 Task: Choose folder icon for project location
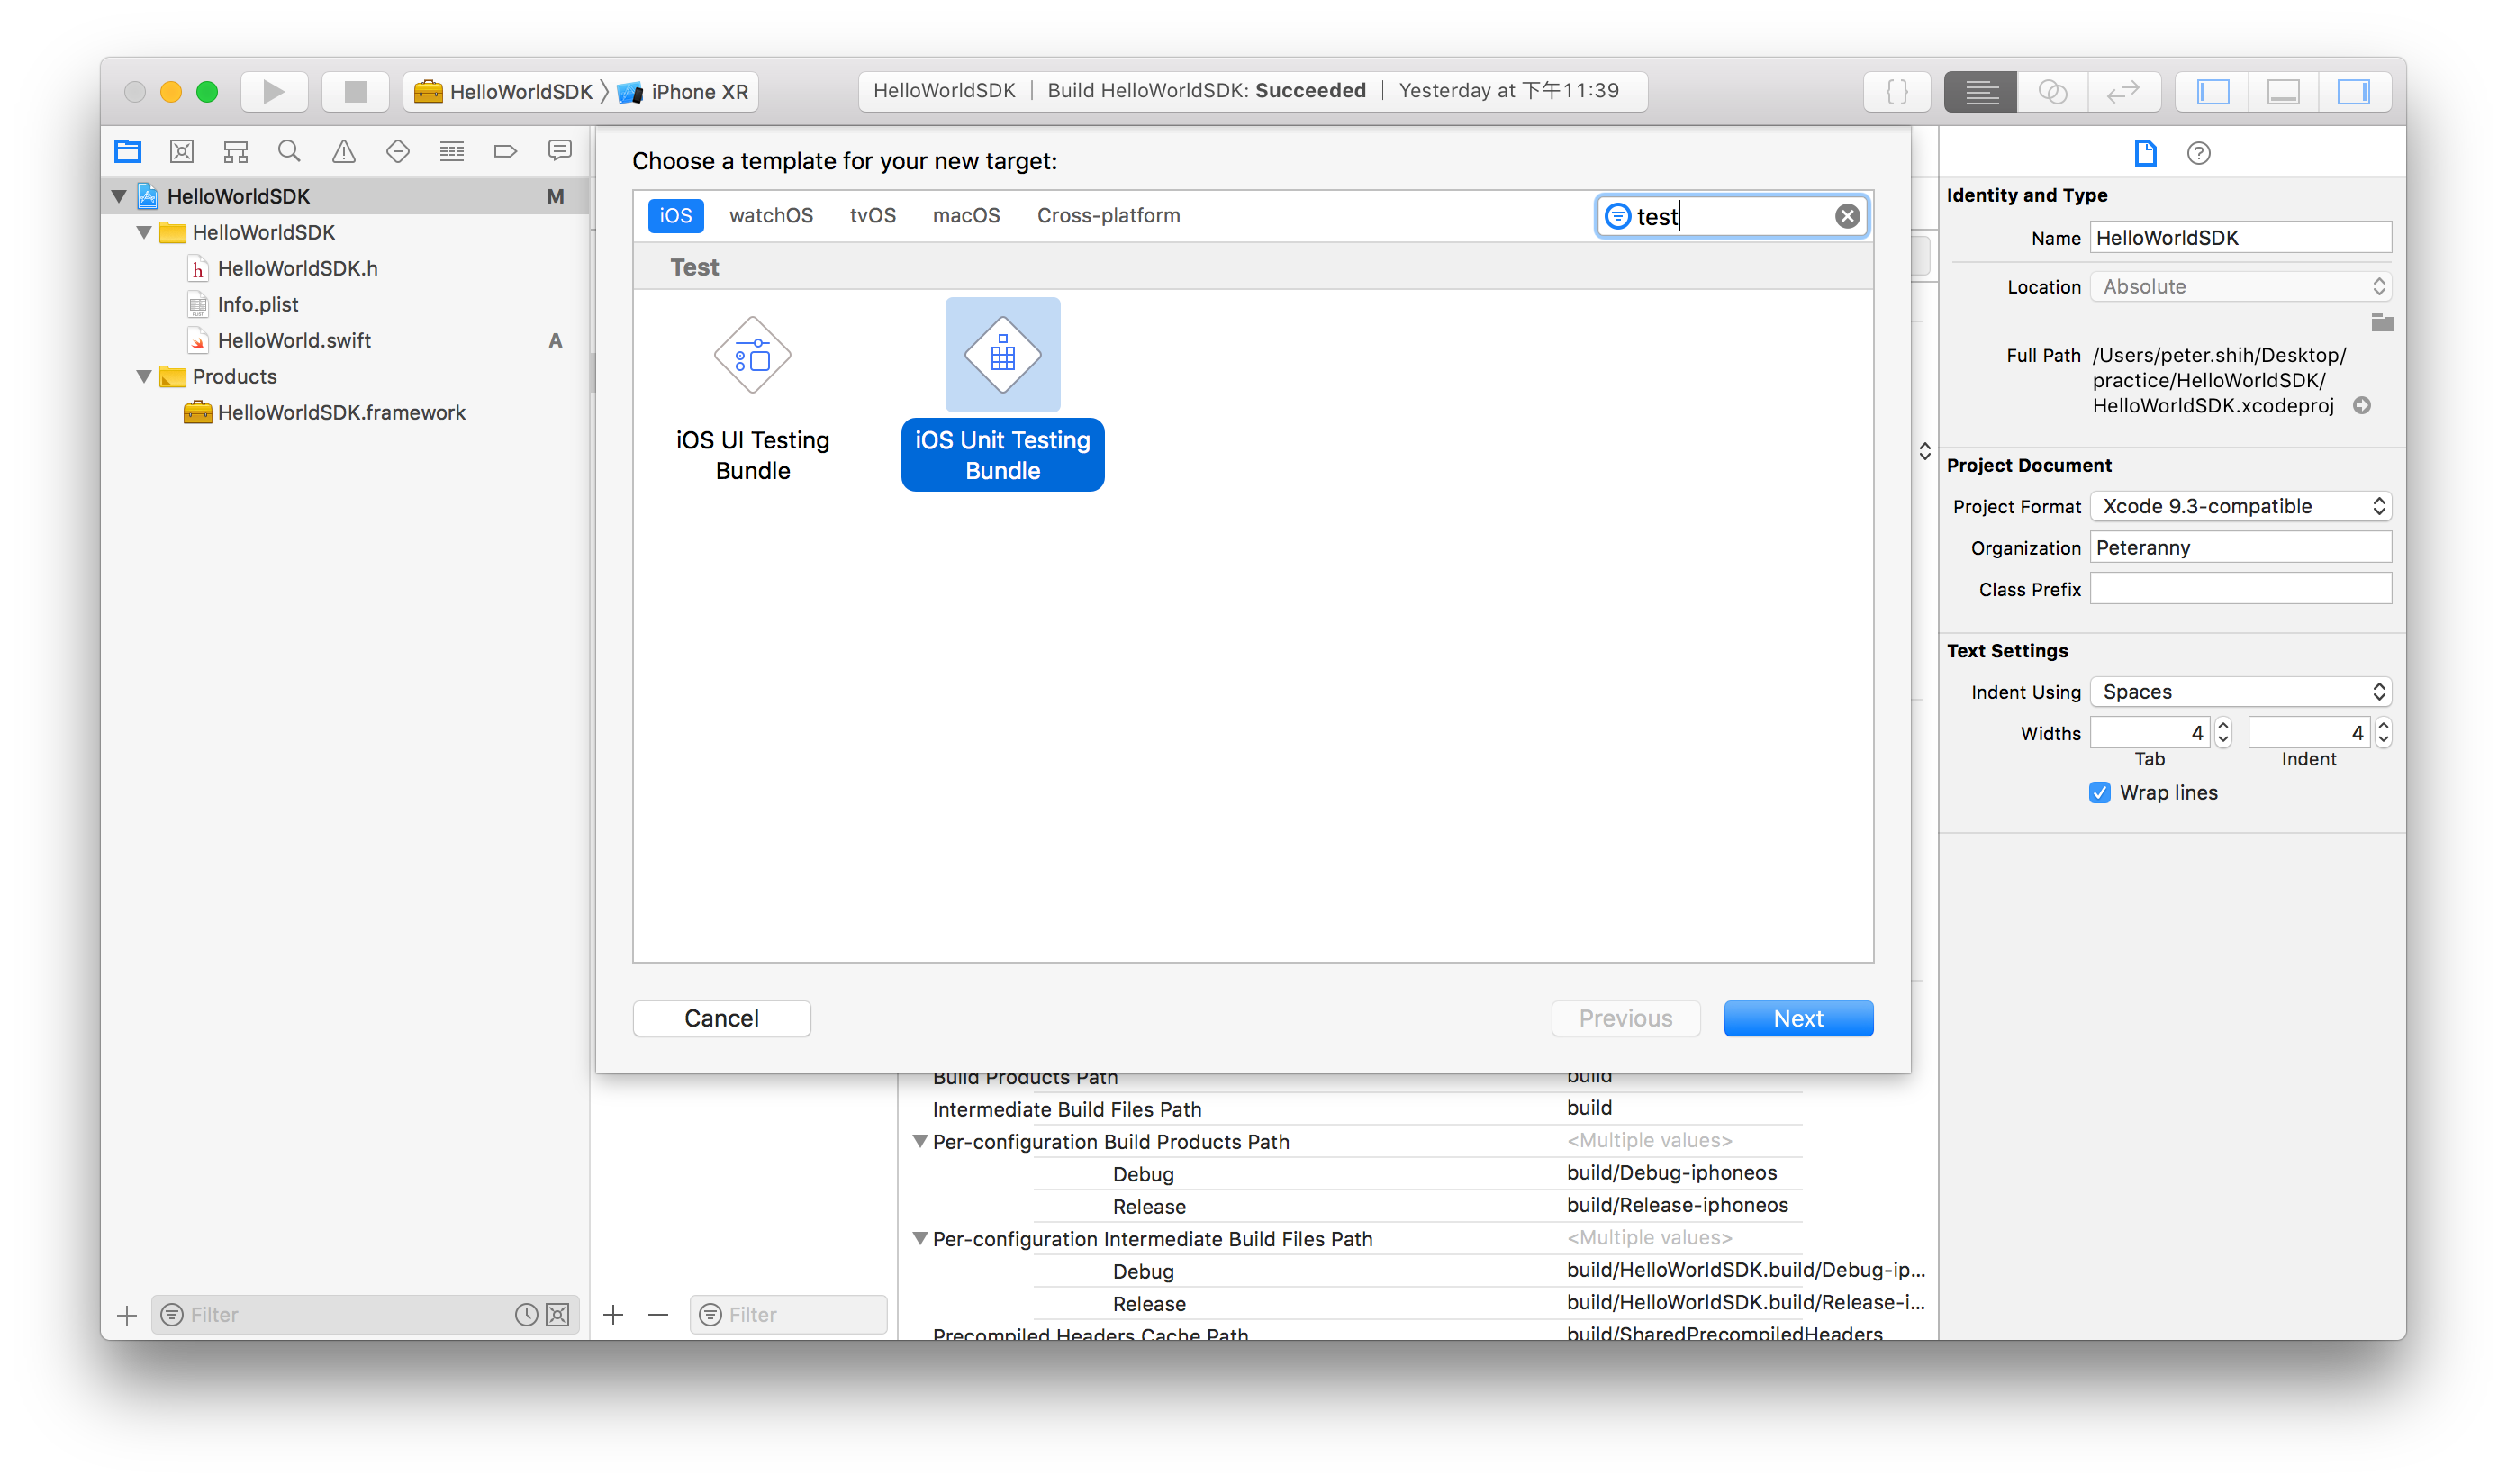[2381, 322]
